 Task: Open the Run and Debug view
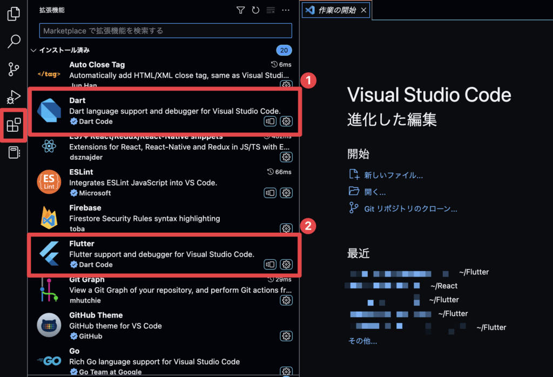tap(14, 98)
